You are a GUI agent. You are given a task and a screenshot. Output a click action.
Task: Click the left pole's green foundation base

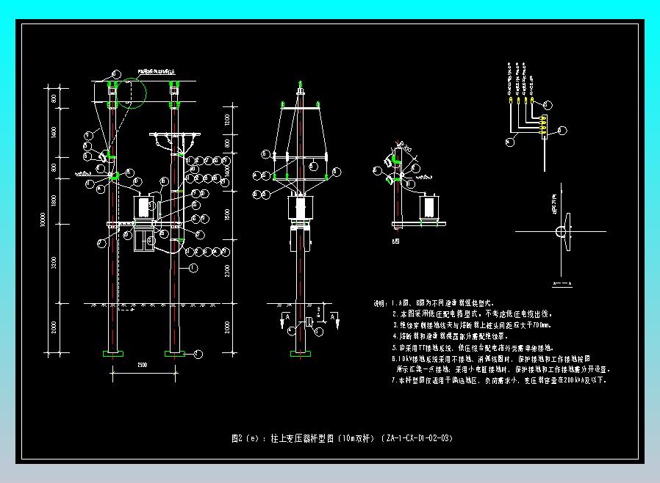point(113,354)
